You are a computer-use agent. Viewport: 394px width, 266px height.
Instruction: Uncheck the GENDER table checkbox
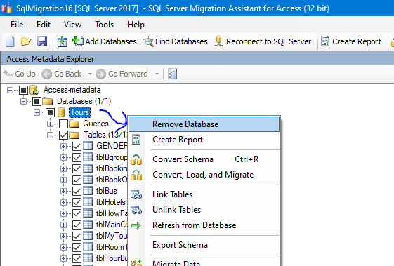pos(77,146)
